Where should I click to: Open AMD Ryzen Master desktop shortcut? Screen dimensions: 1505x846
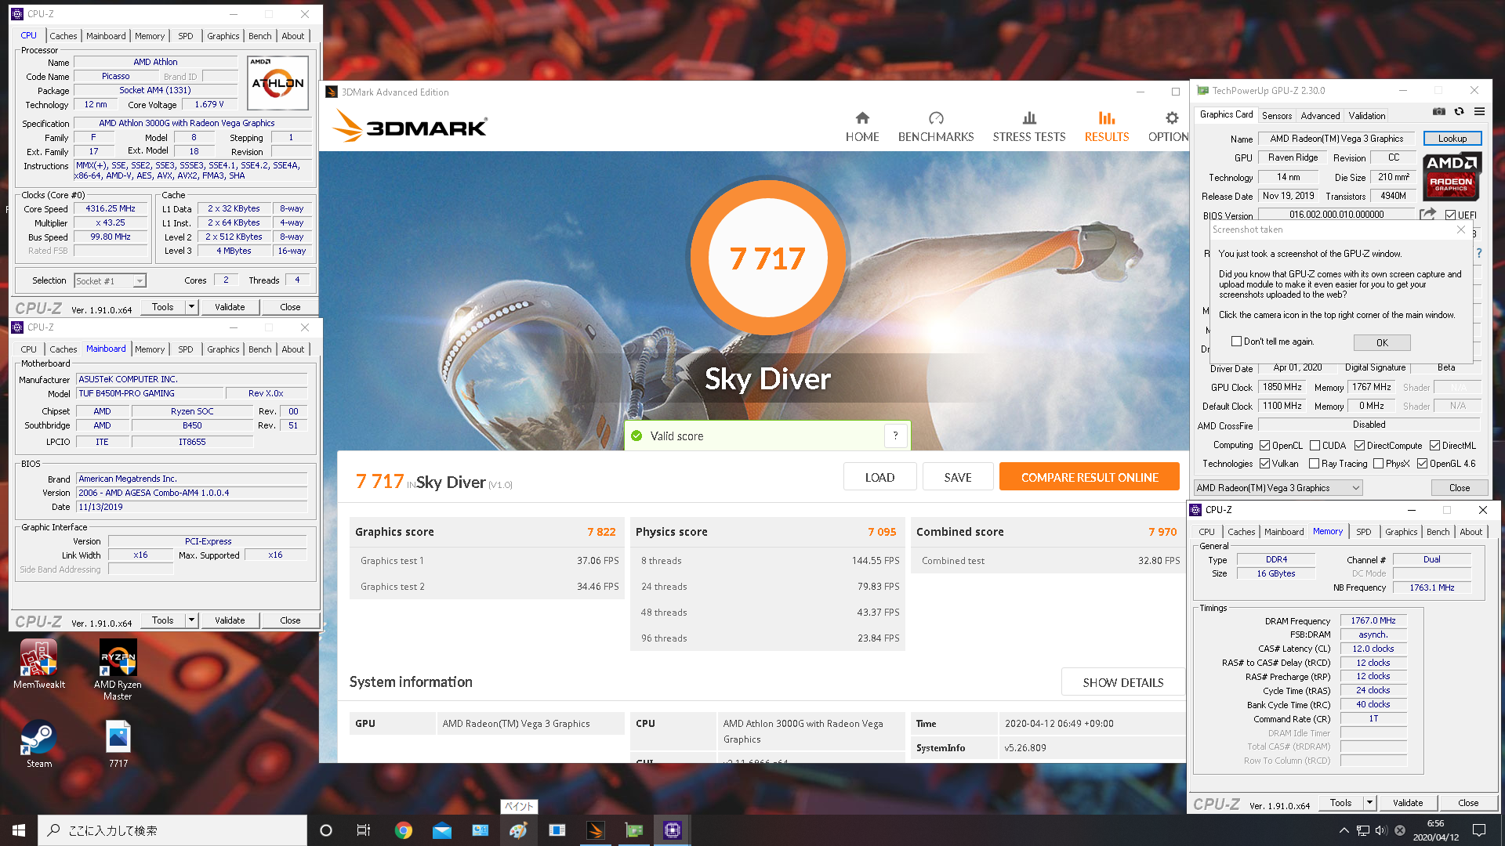118,670
